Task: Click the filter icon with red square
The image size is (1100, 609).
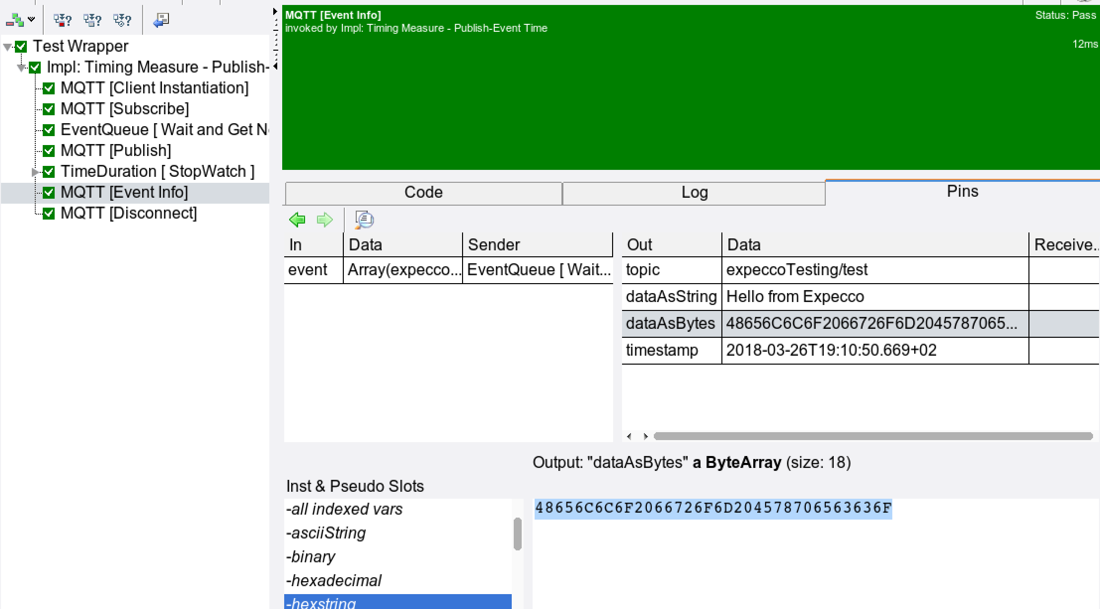Action: 62,20
